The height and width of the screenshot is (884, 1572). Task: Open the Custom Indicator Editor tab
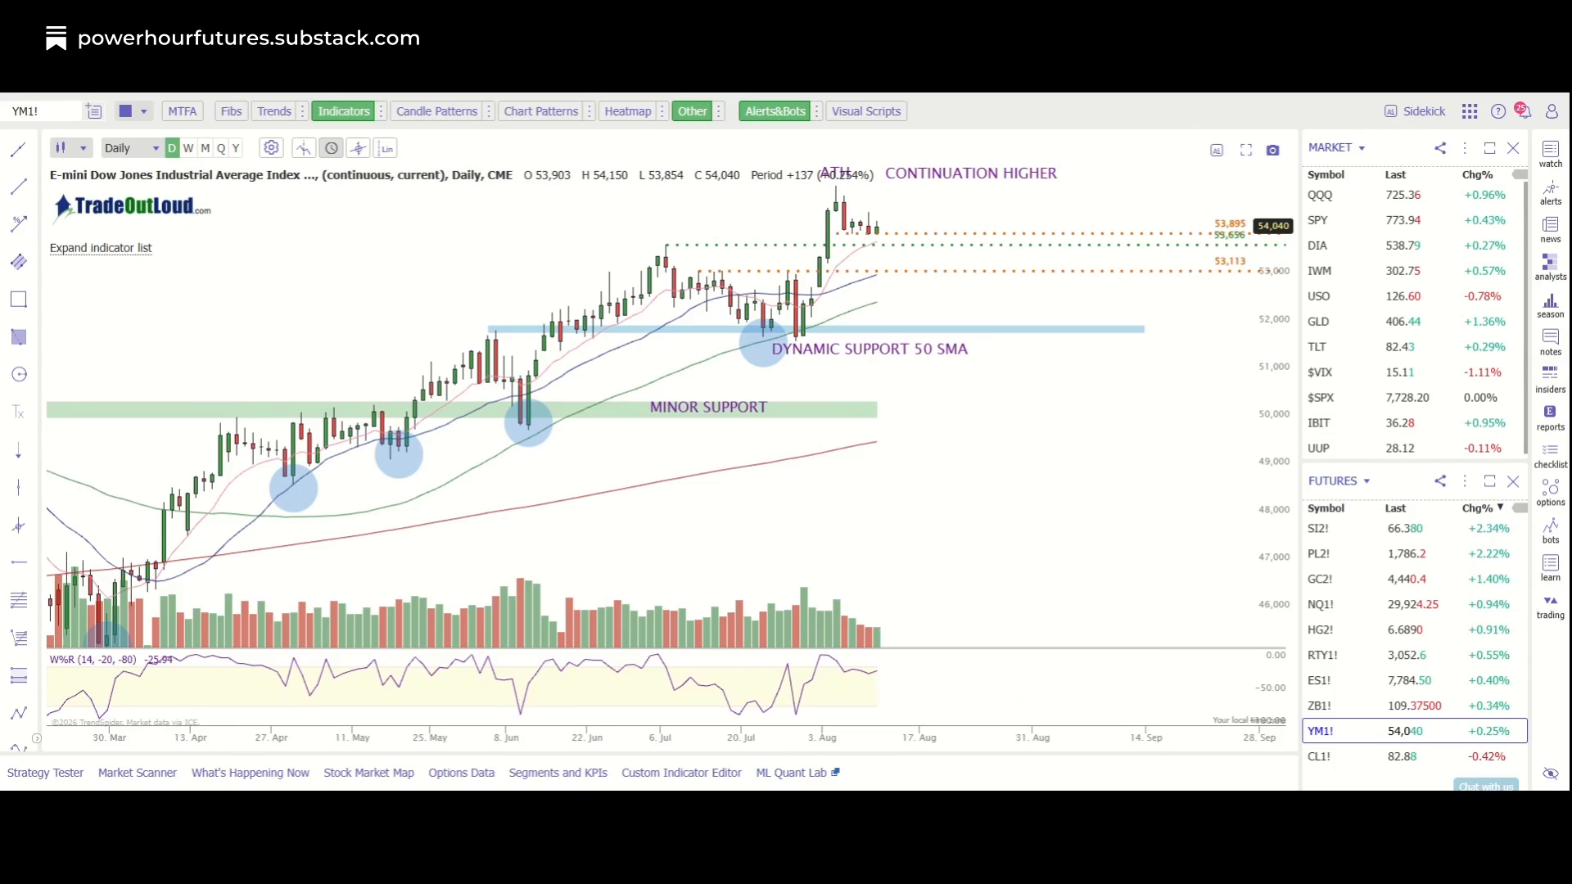(681, 773)
